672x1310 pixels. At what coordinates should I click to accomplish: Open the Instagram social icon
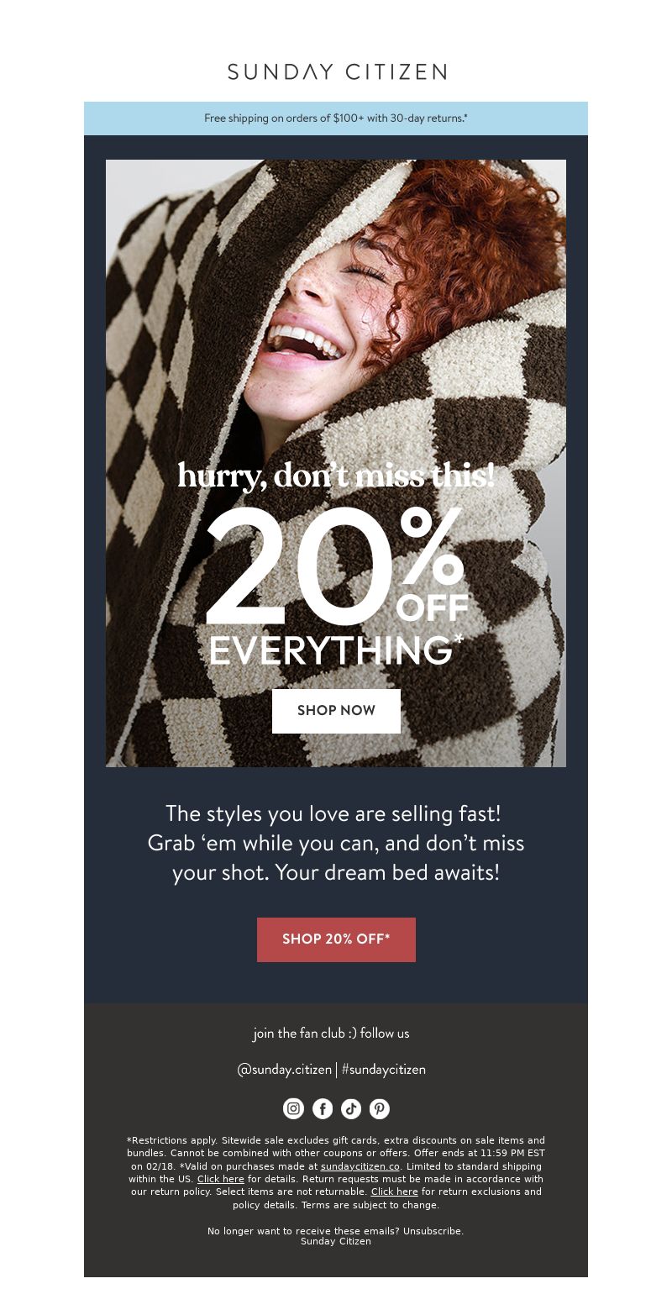293,1108
